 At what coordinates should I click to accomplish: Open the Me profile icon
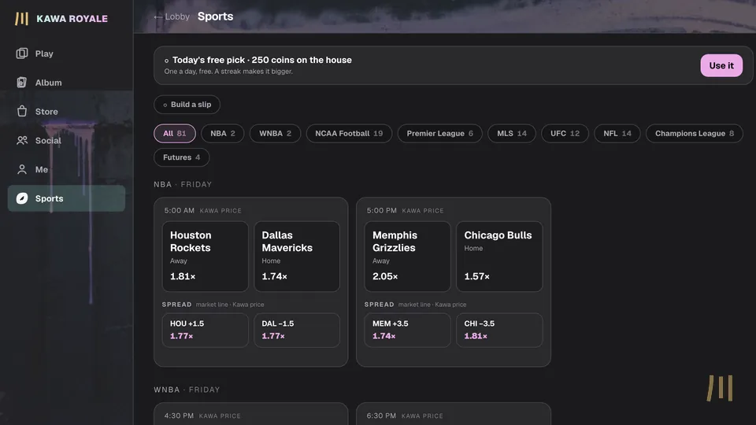[x=22, y=169]
